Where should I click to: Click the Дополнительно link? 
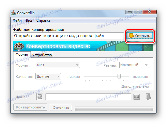(x=135, y=86)
